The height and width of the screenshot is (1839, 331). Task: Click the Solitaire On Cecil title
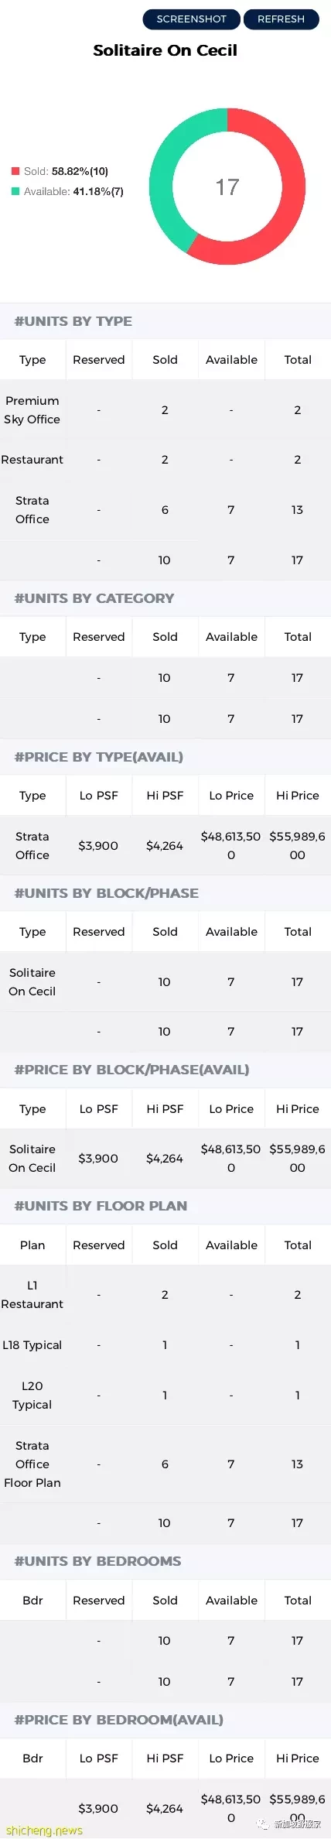165,50
